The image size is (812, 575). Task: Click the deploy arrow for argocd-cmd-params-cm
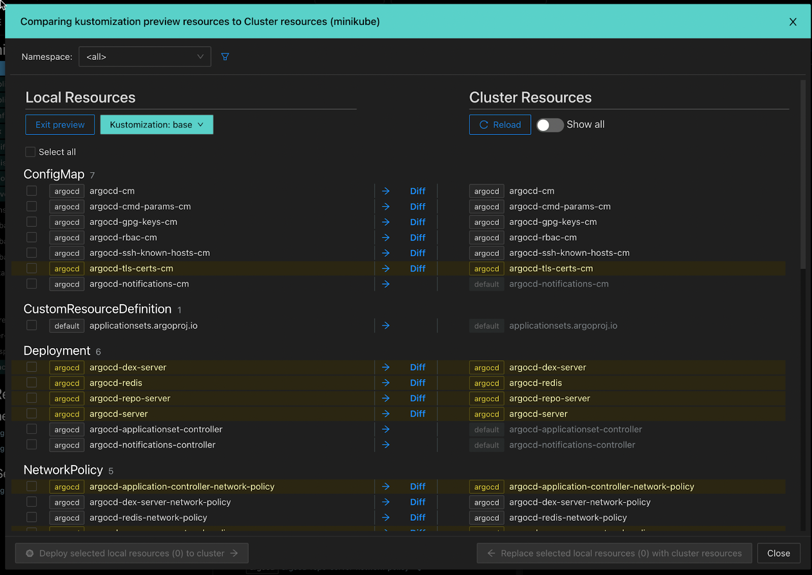pos(386,207)
